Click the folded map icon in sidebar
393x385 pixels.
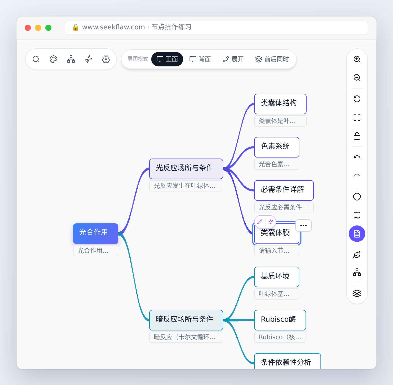357,215
